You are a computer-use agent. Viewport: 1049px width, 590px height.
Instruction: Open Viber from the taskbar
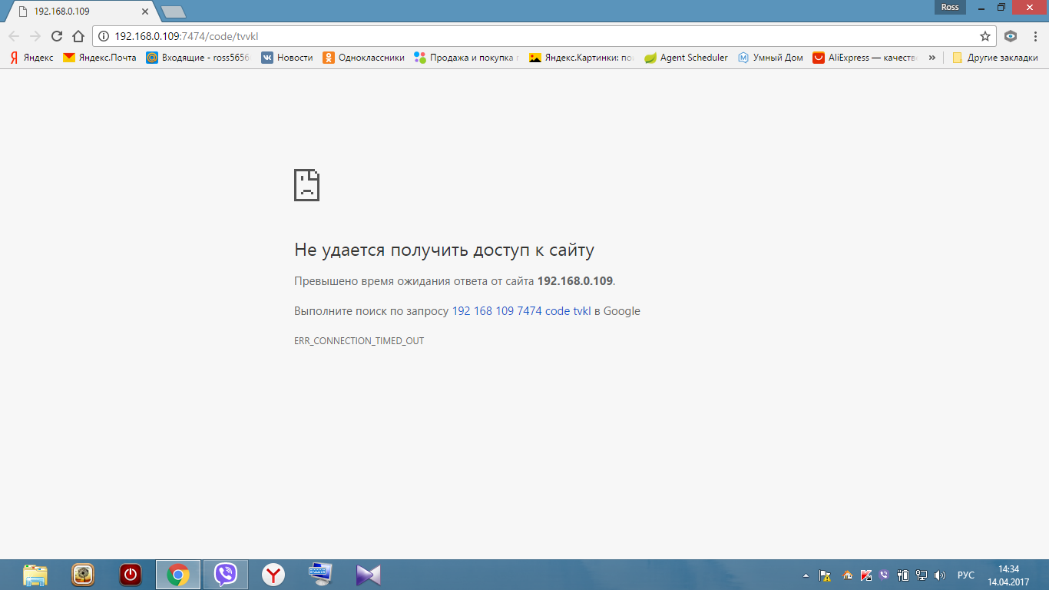click(226, 575)
